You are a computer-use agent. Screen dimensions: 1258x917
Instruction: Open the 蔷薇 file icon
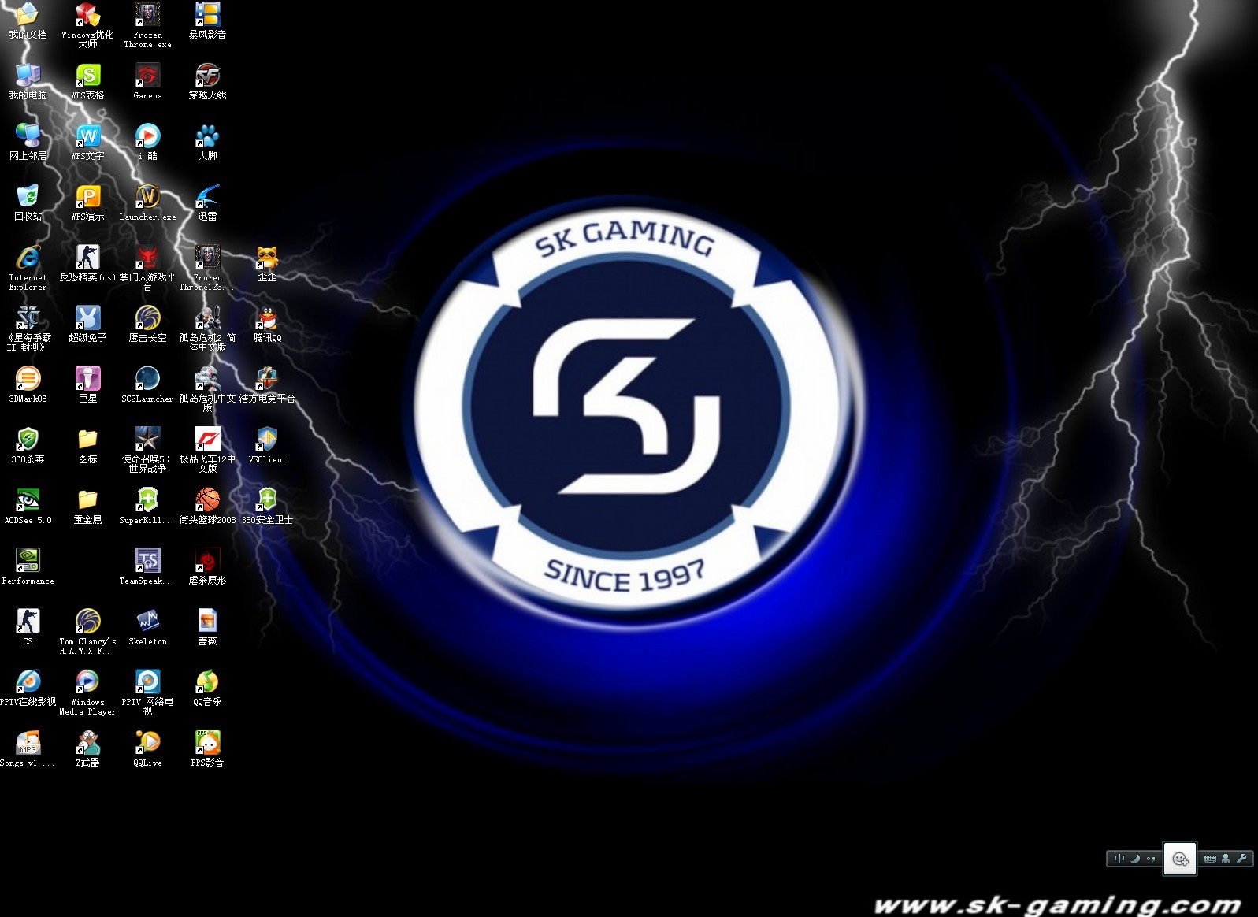click(x=207, y=622)
